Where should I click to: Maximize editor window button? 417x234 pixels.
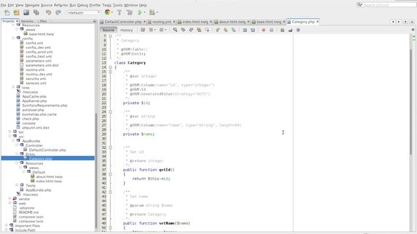coord(412,21)
